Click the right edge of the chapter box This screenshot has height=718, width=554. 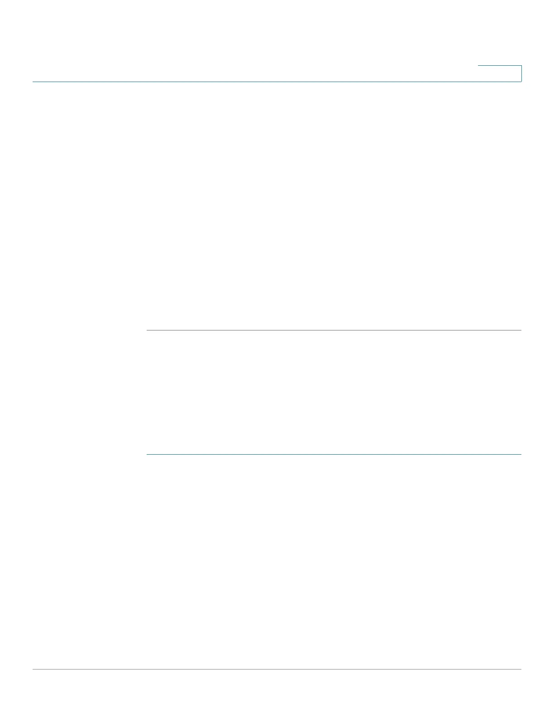click(x=521, y=73)
